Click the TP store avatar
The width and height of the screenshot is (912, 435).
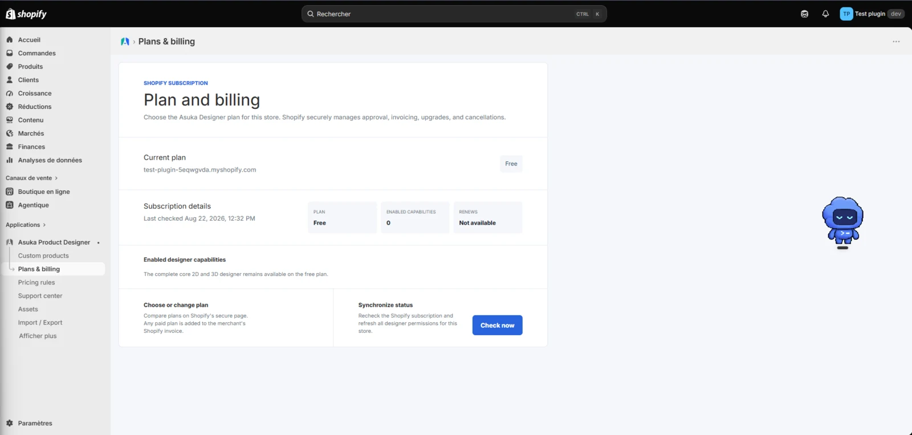pos(846,14)
